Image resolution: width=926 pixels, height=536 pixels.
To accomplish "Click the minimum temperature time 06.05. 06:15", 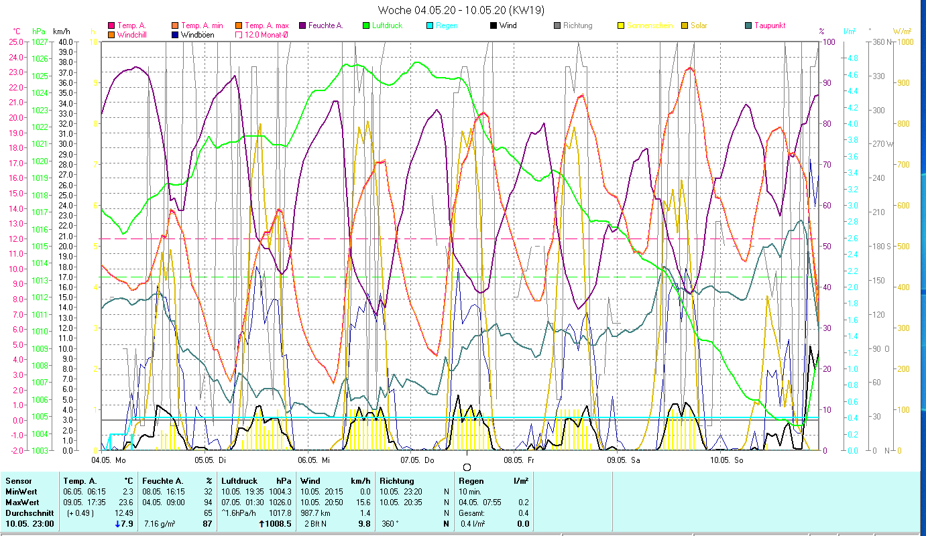I will pos(86,492).
